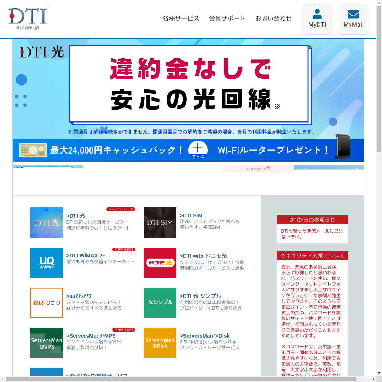Click the DTI SIM service icon
This screenshot has width=382, height=382.
(160, 222)
